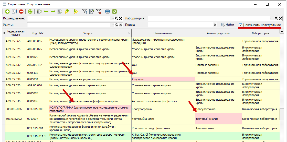Open the Исследование lookup via ellipsis button
The height and width of the screenshot is (142, 287).
pyautogui.click(x=112, y=18)
